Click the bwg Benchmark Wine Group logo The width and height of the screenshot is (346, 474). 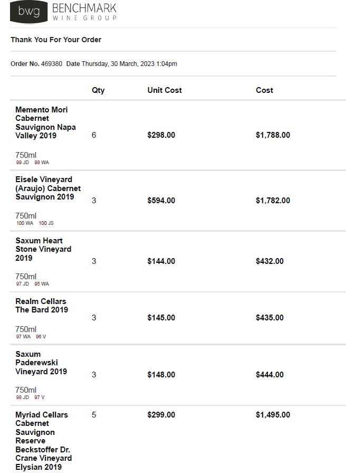63,12
